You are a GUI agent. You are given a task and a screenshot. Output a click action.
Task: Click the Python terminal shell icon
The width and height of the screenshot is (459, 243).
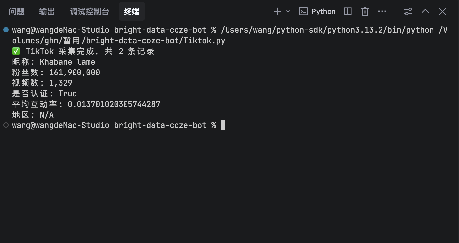(303, 12)
